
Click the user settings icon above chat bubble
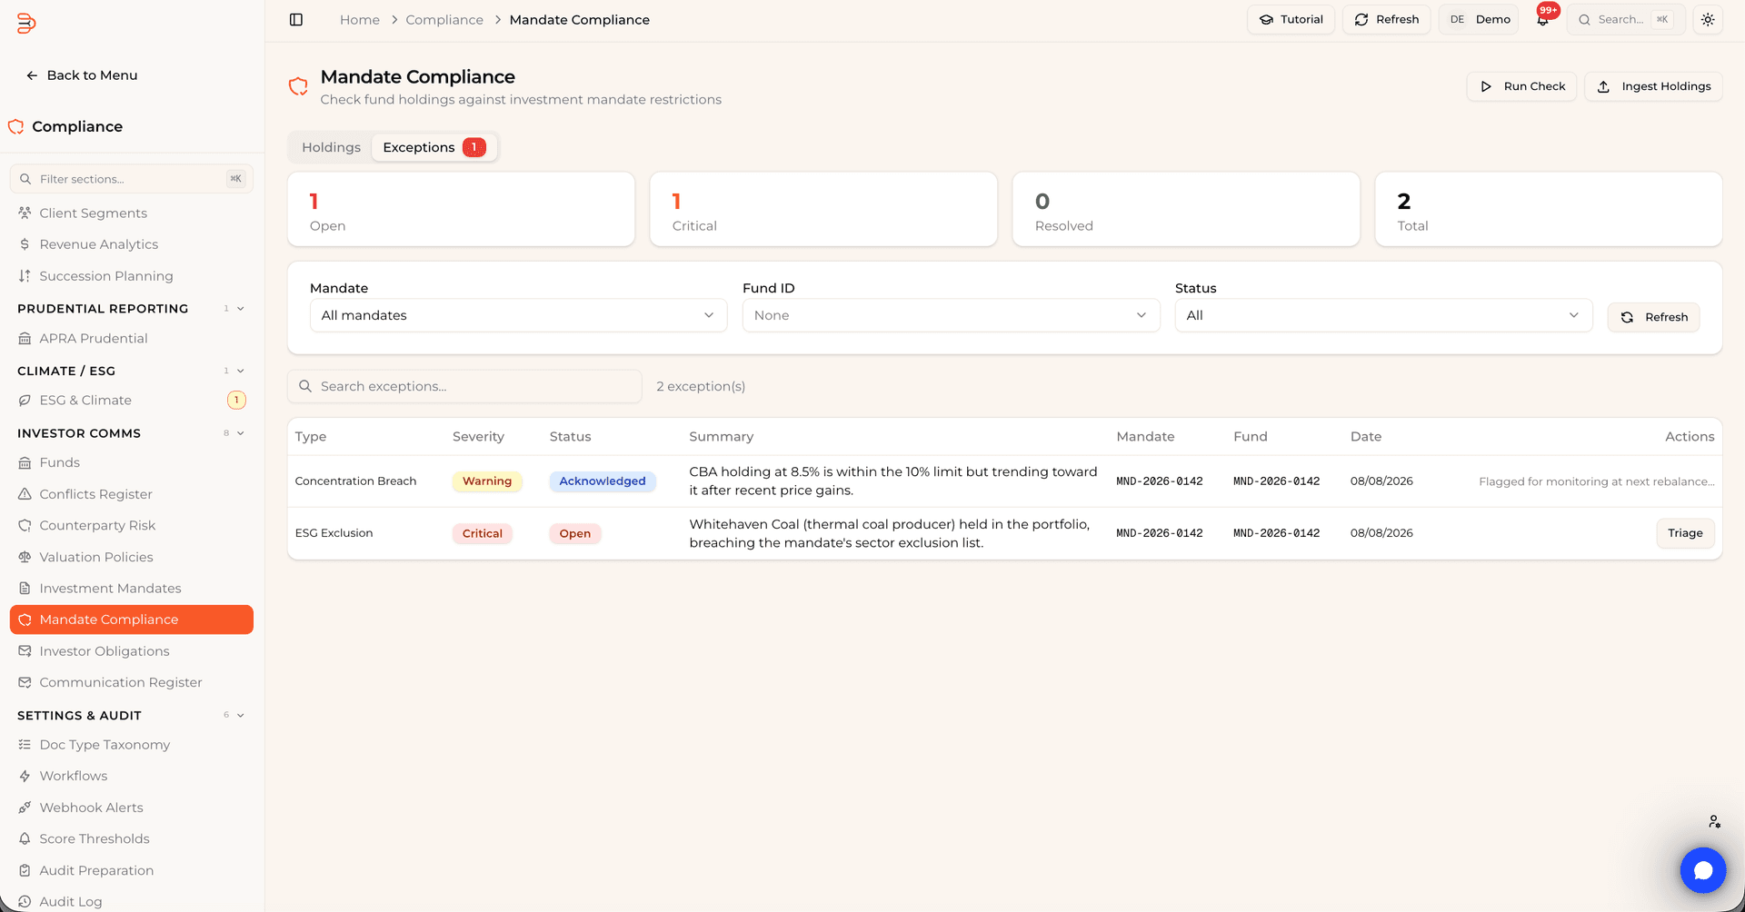[x=1714, y=821]
